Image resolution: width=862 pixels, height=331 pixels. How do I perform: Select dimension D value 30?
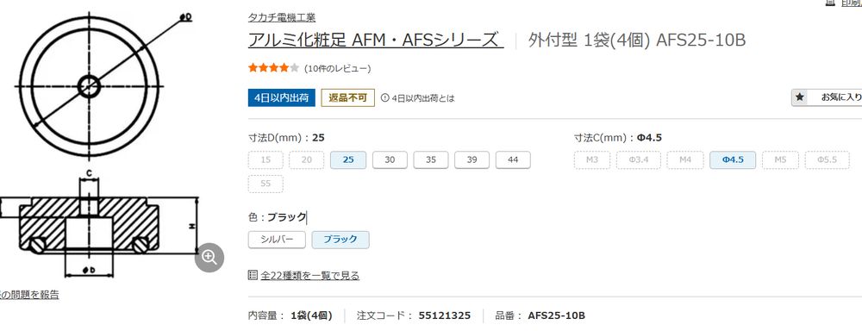tap(390, 160)
